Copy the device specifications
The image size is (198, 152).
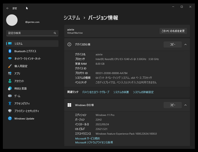pos(173,44)
